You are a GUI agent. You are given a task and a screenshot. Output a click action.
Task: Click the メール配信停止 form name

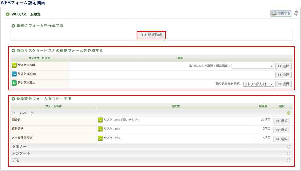tap(22, 138)
